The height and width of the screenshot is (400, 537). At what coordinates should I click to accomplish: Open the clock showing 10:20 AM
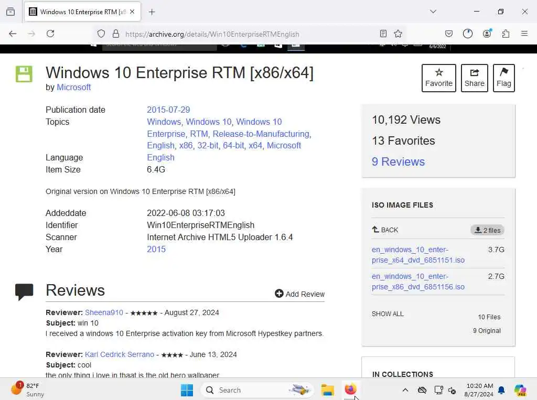pos(479,390)
